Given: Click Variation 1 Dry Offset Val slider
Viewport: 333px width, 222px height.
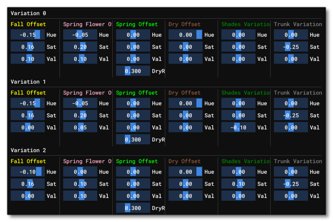Looking at the screenshot, I should tap(185, 127).
